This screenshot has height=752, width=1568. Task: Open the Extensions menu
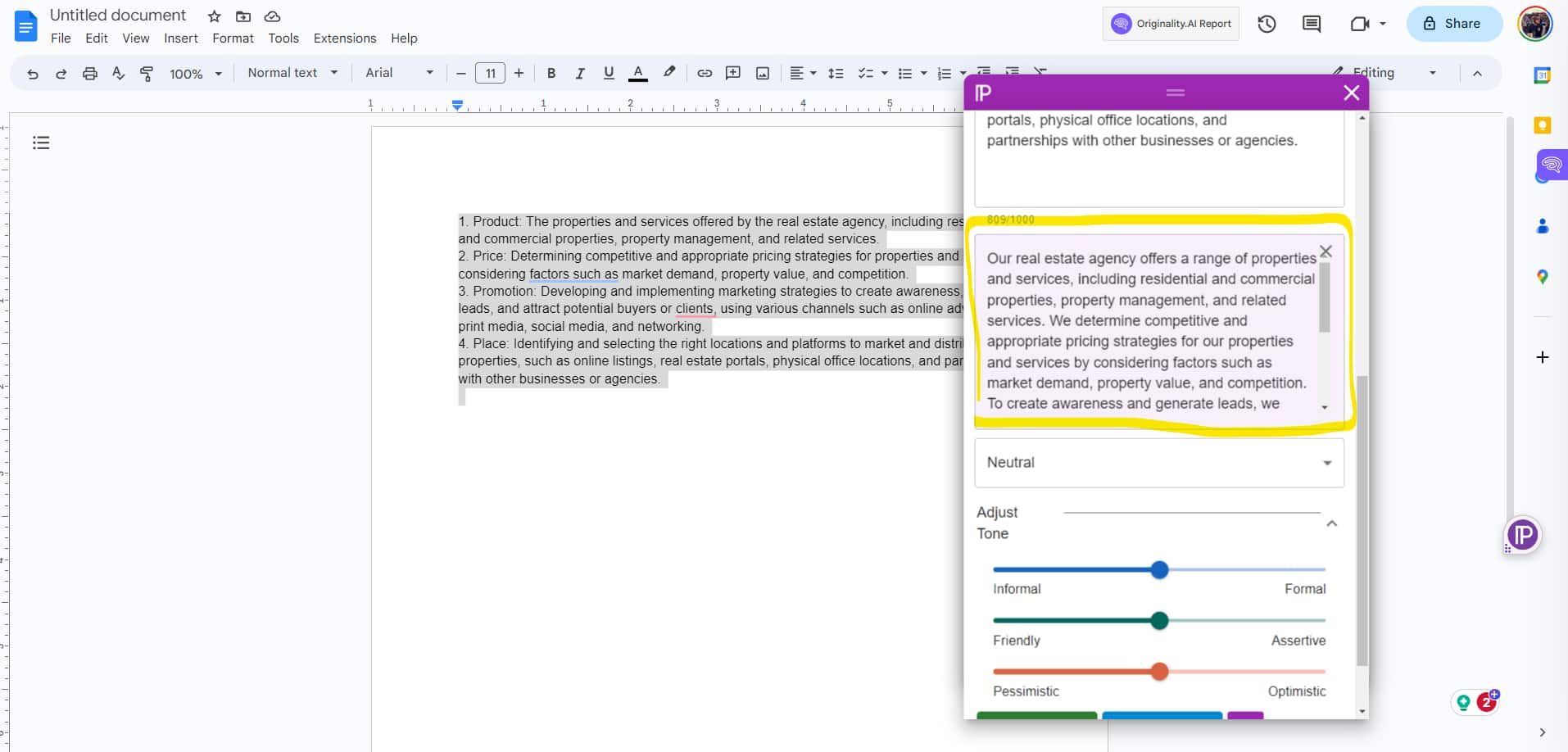tap(344, 38)
